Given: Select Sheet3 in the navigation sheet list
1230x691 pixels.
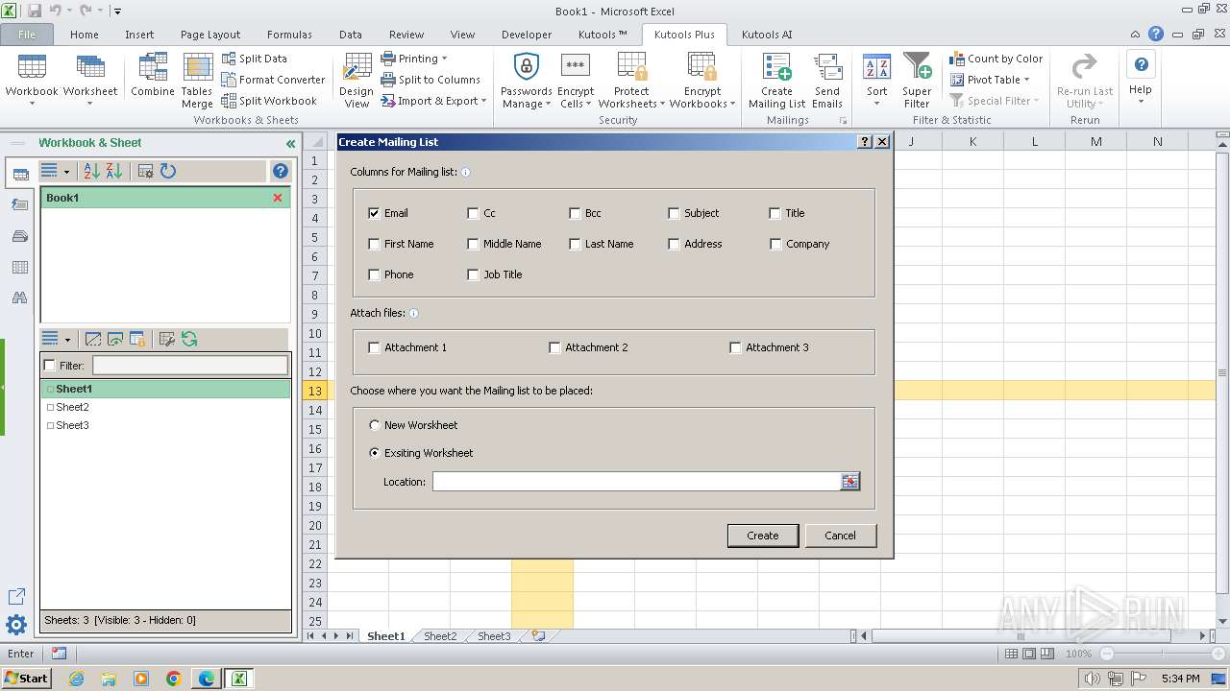Looking at the screenshot, I should click(72, 425).
